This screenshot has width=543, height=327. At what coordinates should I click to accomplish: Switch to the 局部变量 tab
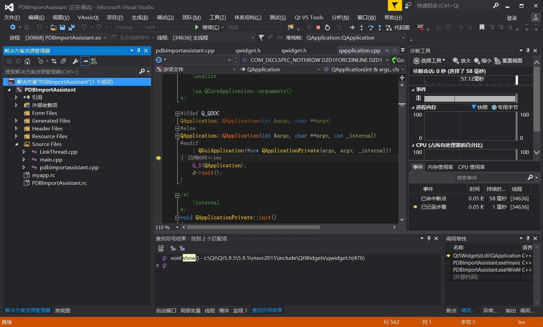[x=191, y=310]
